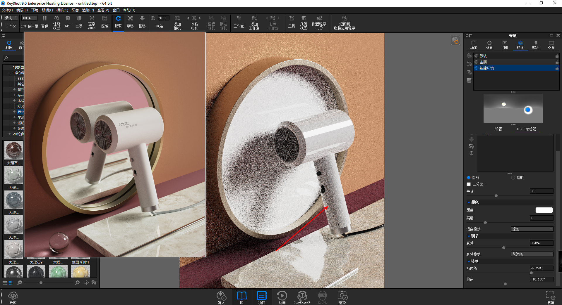Switch to the 设置 tab
The height and width of the screenshot is (305, 562).
click(498, 129)
